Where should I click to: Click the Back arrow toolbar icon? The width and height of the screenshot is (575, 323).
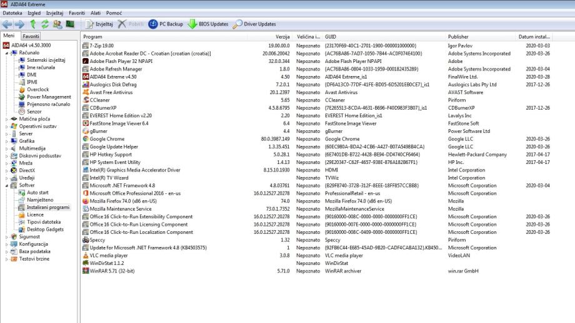pyautogui.click(x=7, y=24)
